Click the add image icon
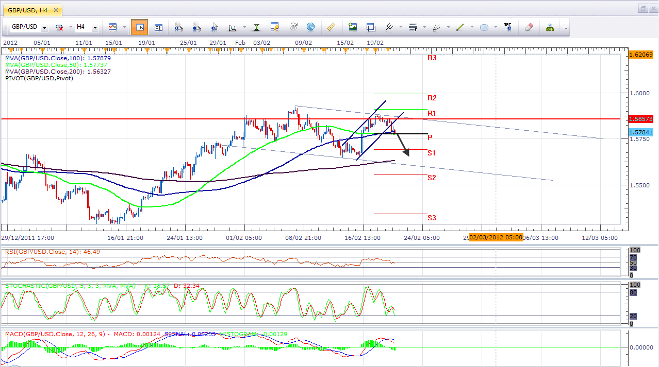The height and width of the screenshot is (367, 659). [353, 27]
